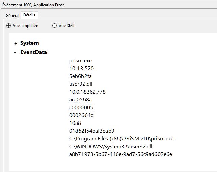Enable the Vue XML view option
Screen dimensions: 217x172
(55, 26)
